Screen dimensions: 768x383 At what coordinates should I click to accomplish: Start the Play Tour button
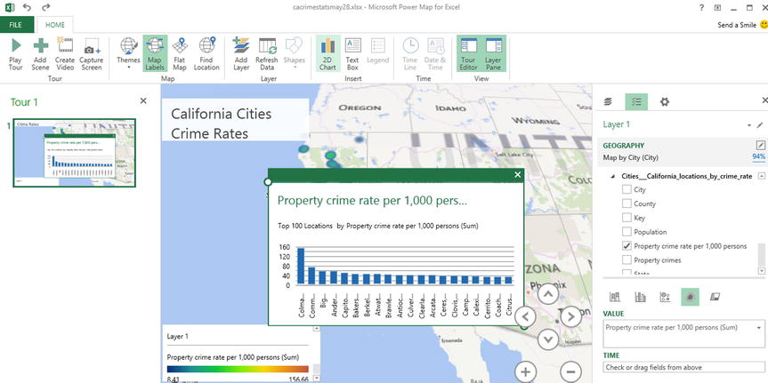[16, 54]
